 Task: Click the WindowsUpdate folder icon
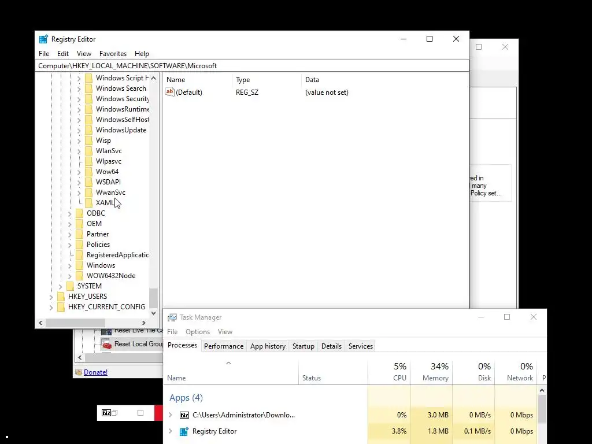coord(88,130)
